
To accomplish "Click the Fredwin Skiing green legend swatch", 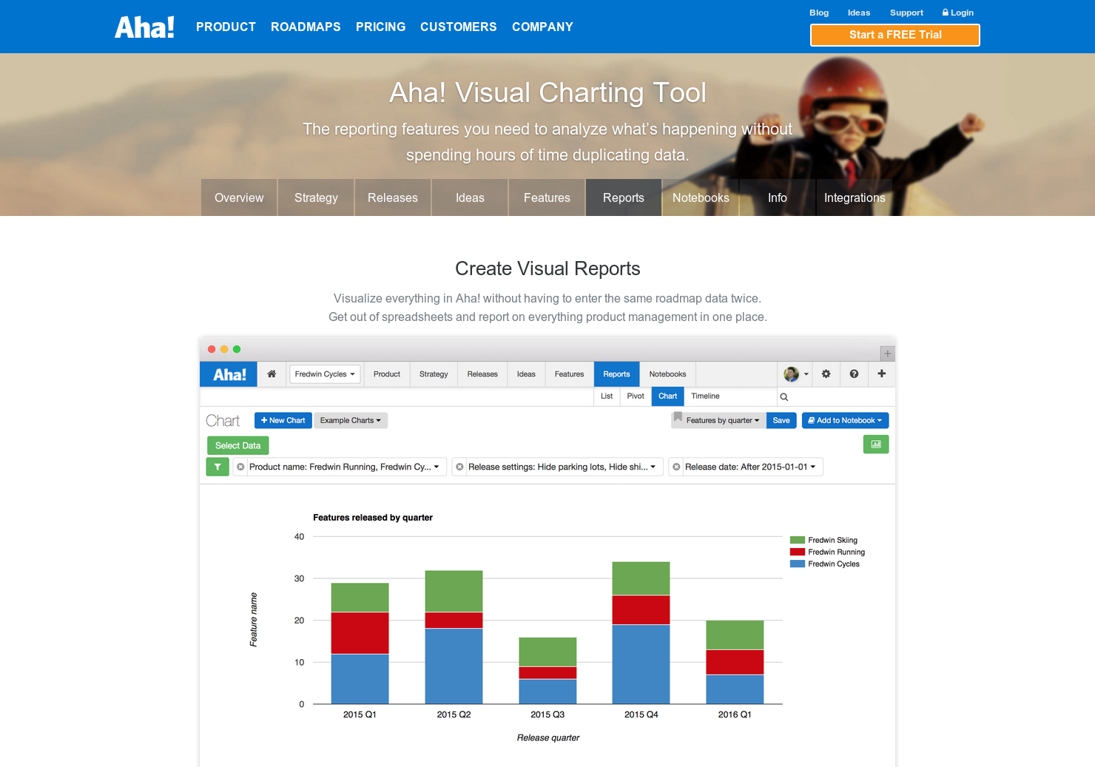I will click(x=798, y=540).
